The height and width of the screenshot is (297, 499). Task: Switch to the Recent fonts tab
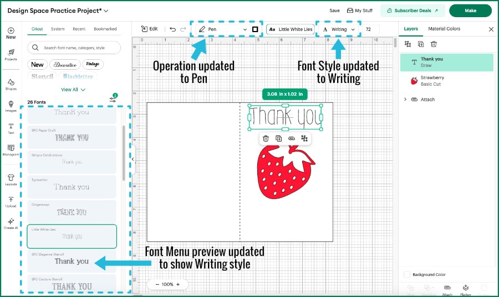click(79, 29)
